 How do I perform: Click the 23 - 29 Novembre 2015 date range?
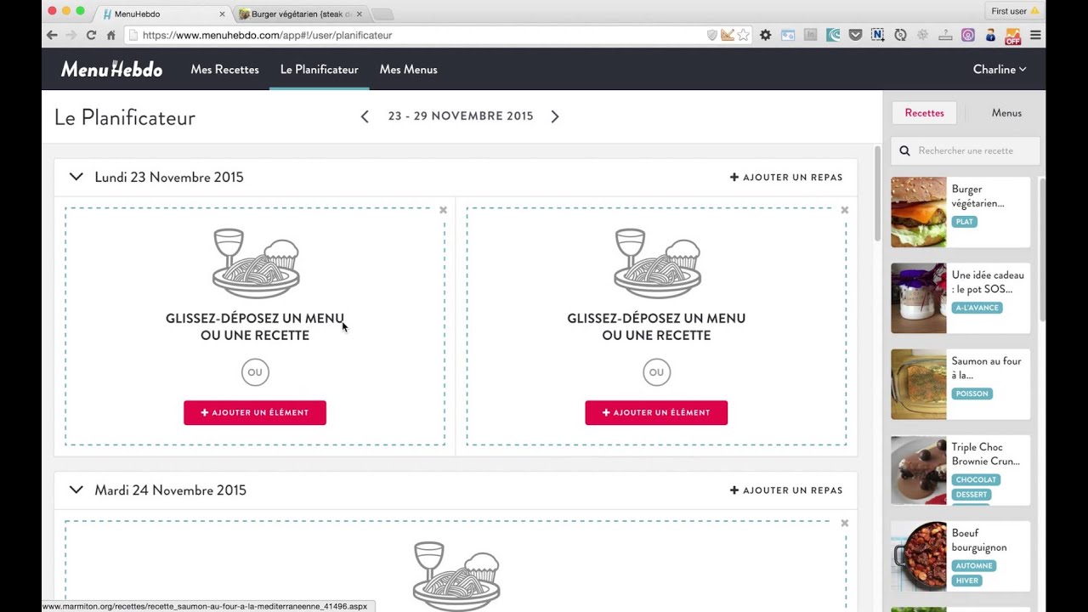pos(461,116)
